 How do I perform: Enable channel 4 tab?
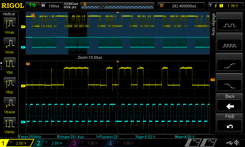point(123,143)
